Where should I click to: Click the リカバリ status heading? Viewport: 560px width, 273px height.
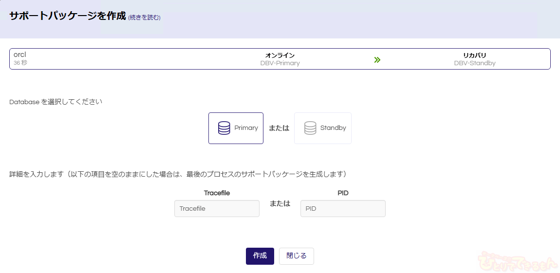point(475,55)
